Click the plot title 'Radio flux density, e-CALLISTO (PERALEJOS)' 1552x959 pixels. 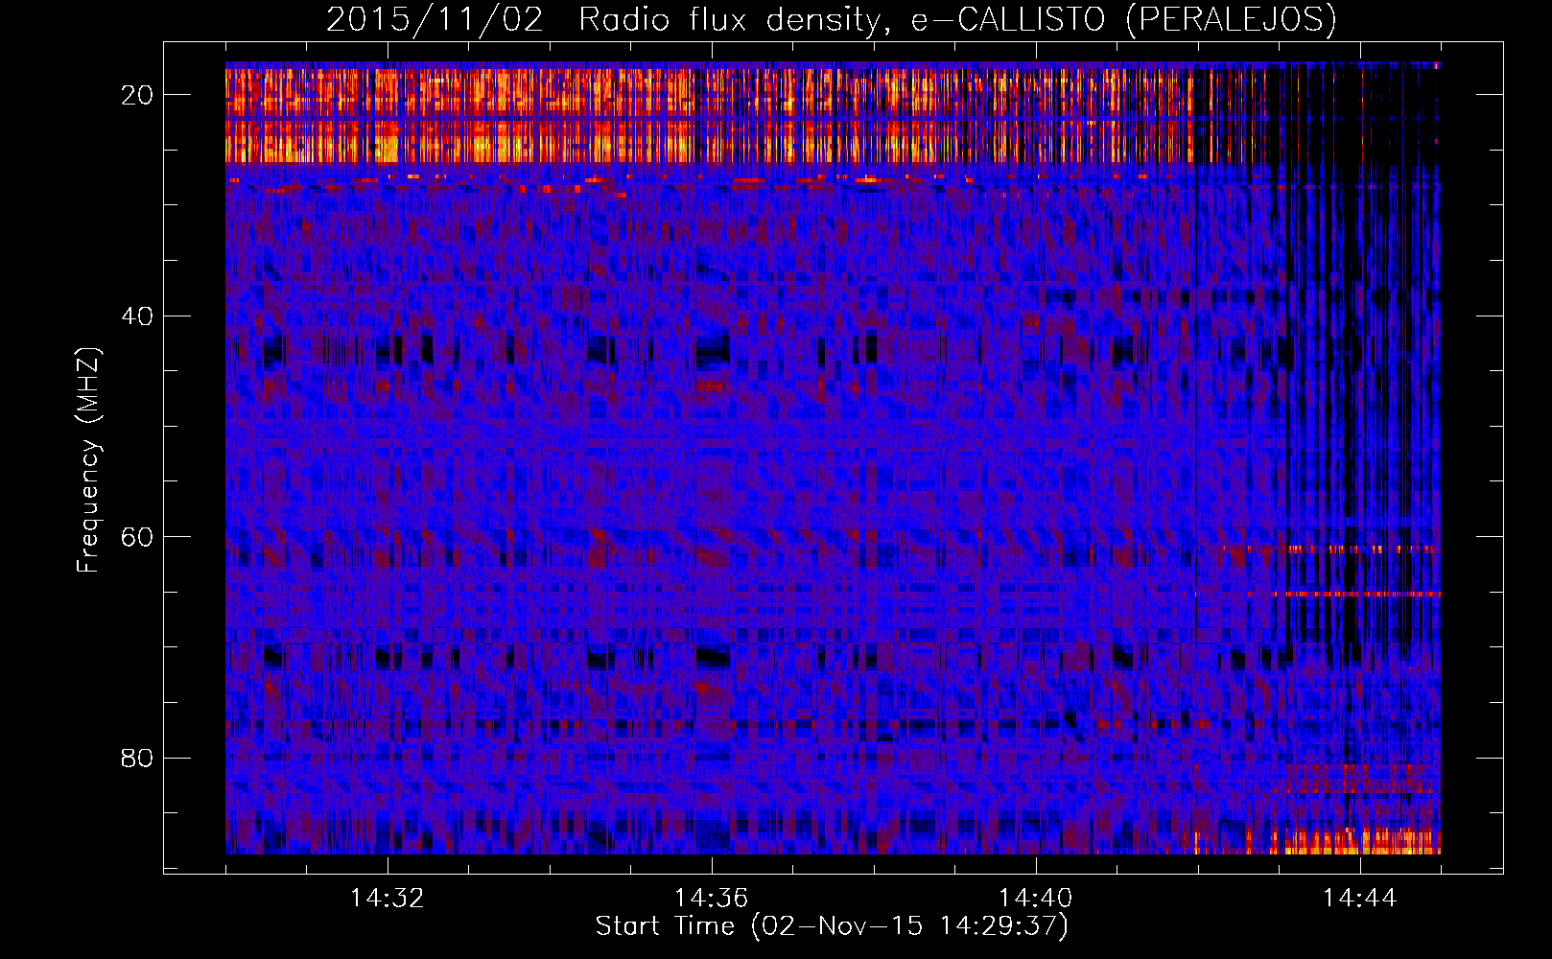click(x=957, y=20)
